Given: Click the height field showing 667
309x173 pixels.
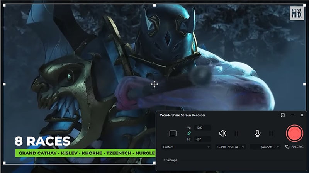Looking at the screenshot, I should click(x=202, y=139).
